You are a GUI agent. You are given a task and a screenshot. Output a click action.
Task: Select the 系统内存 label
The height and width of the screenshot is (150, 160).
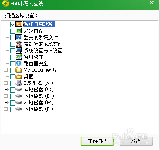33,31
